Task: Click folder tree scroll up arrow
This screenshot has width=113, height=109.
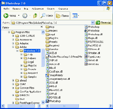Action: tap(43, 32)
